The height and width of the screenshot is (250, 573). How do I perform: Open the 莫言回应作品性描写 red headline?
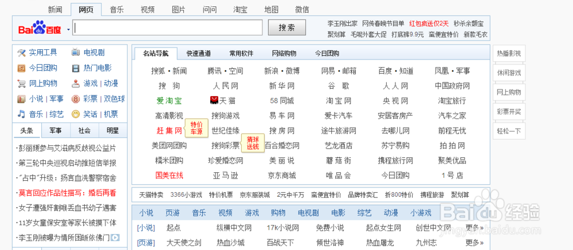[66, 193]
